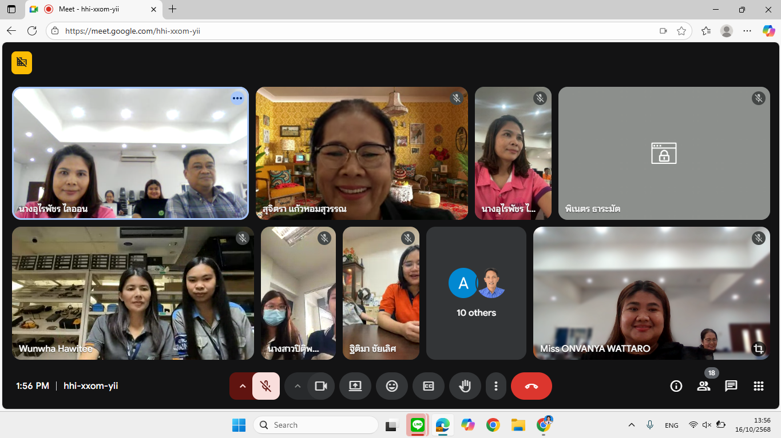781x438 pixels.
Task: Unmute the microphone
Action: [x=265, y=386]
